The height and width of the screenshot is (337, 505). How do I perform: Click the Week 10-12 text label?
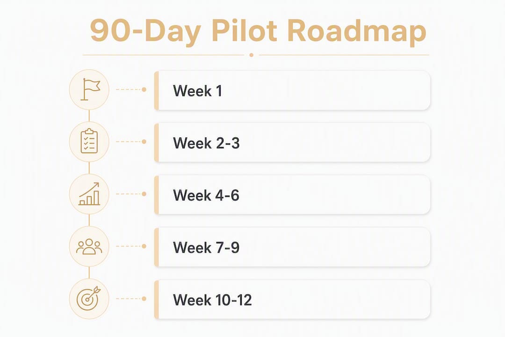pos(212,300)
